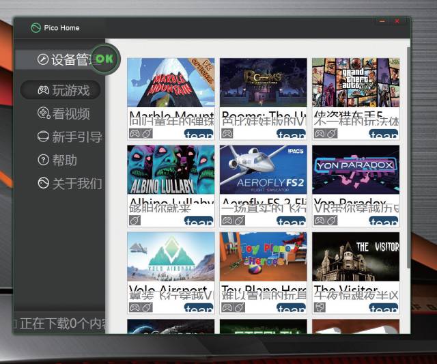Click the film reel icon beside 看视频
The width and height of the screenshot is (437, 364).
tap(43, 113)
